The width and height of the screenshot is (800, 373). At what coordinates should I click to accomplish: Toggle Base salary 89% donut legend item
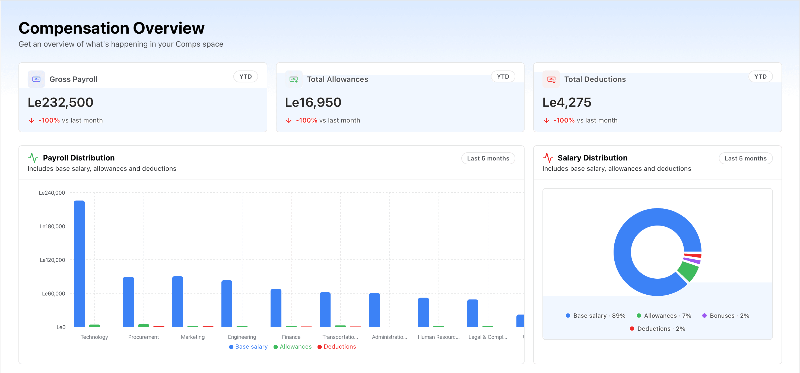(x=595, y=316)
